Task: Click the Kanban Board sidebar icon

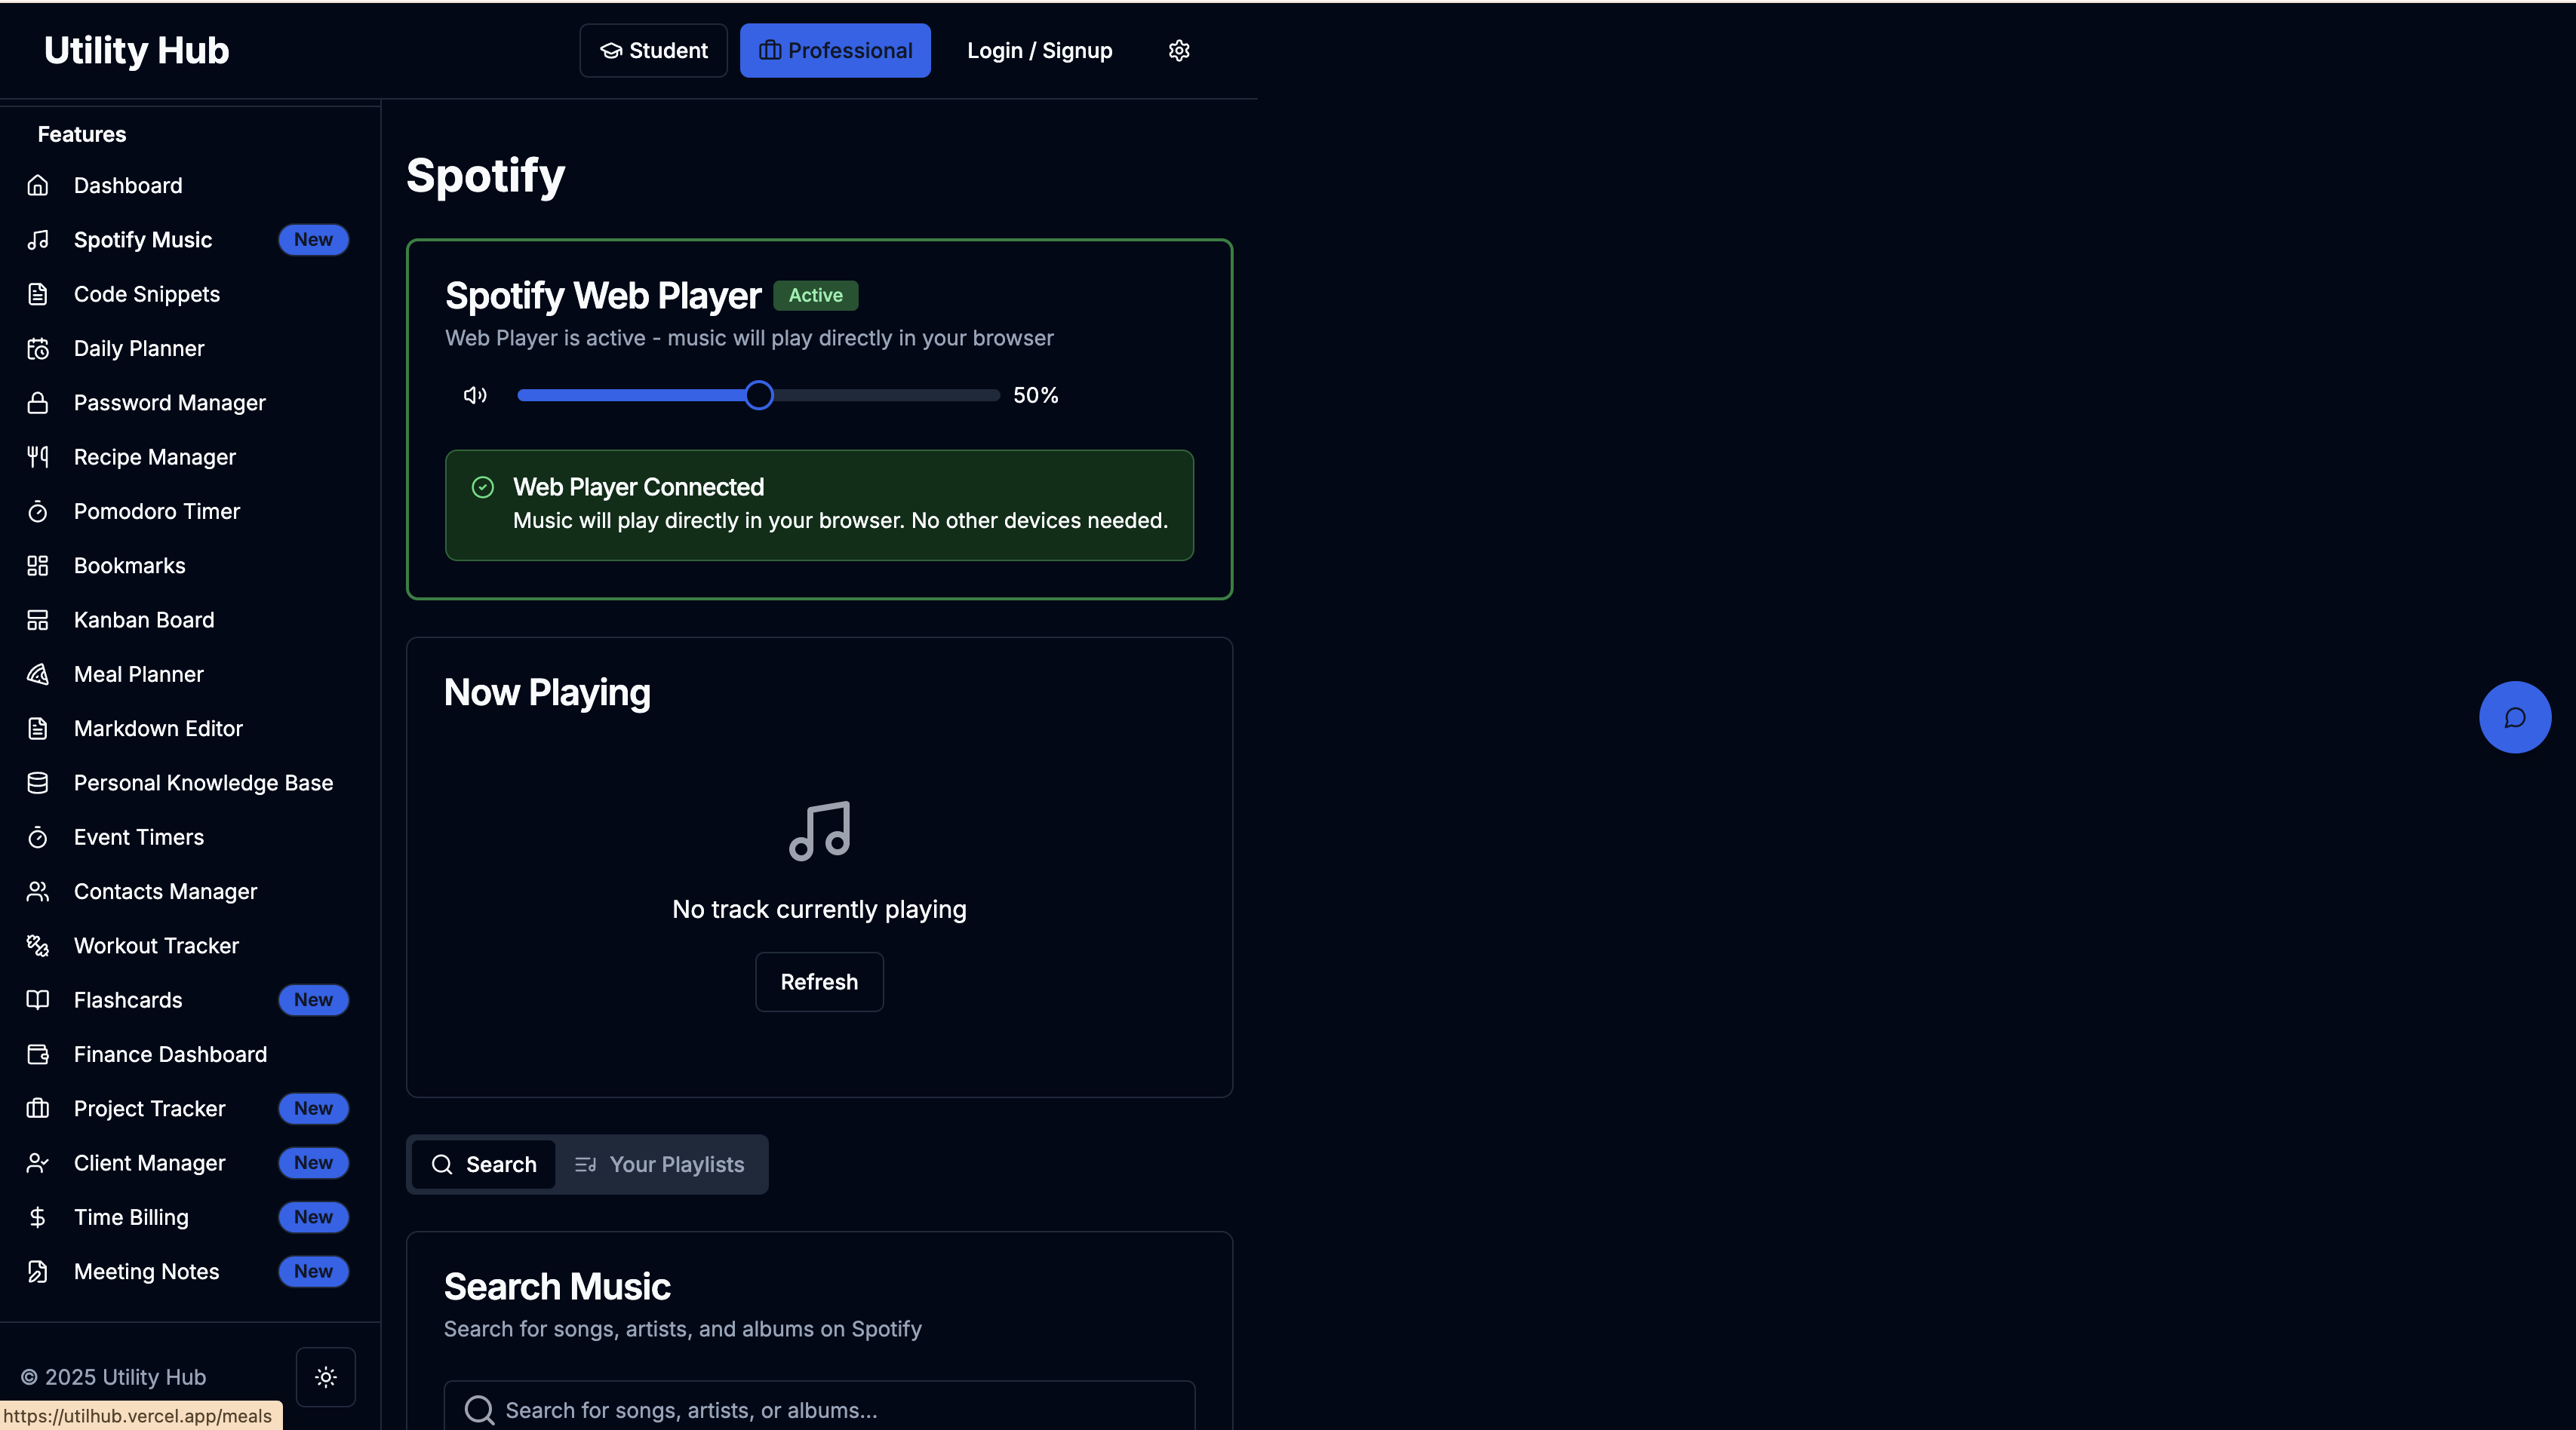Action: pyautogui.click(x=38, y=621)
